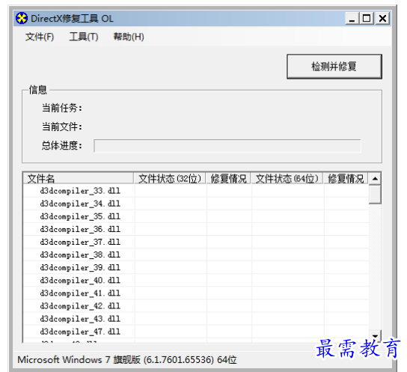This screenshot has height=372, width=407.
Task: Click the last 修复情况 column header
Action: (x=346, y=179)
